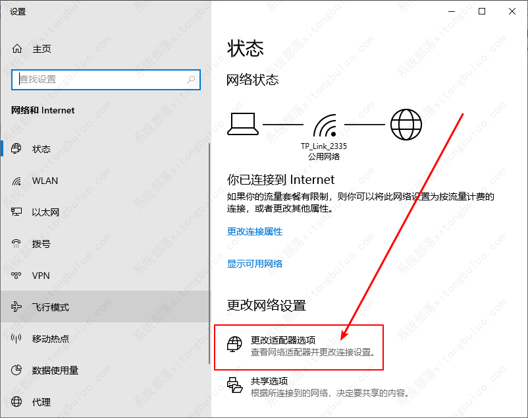
Task: Select the 代理 proxy sidebar icon
Action: pos(17,402)
